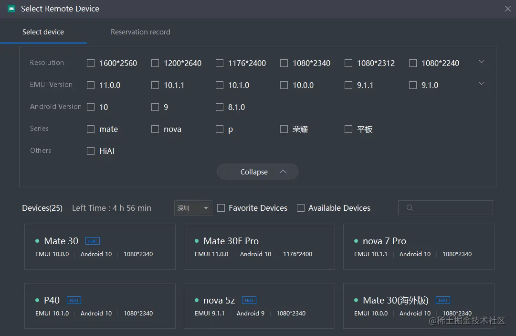Choose the P40 device card

100,306
